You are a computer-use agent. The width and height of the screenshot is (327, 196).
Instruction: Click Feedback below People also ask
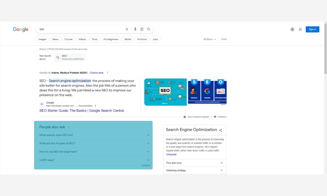(146, 166)
